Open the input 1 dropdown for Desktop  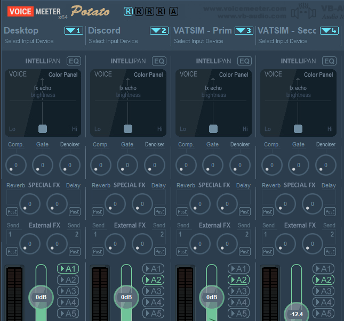(74, 31)
